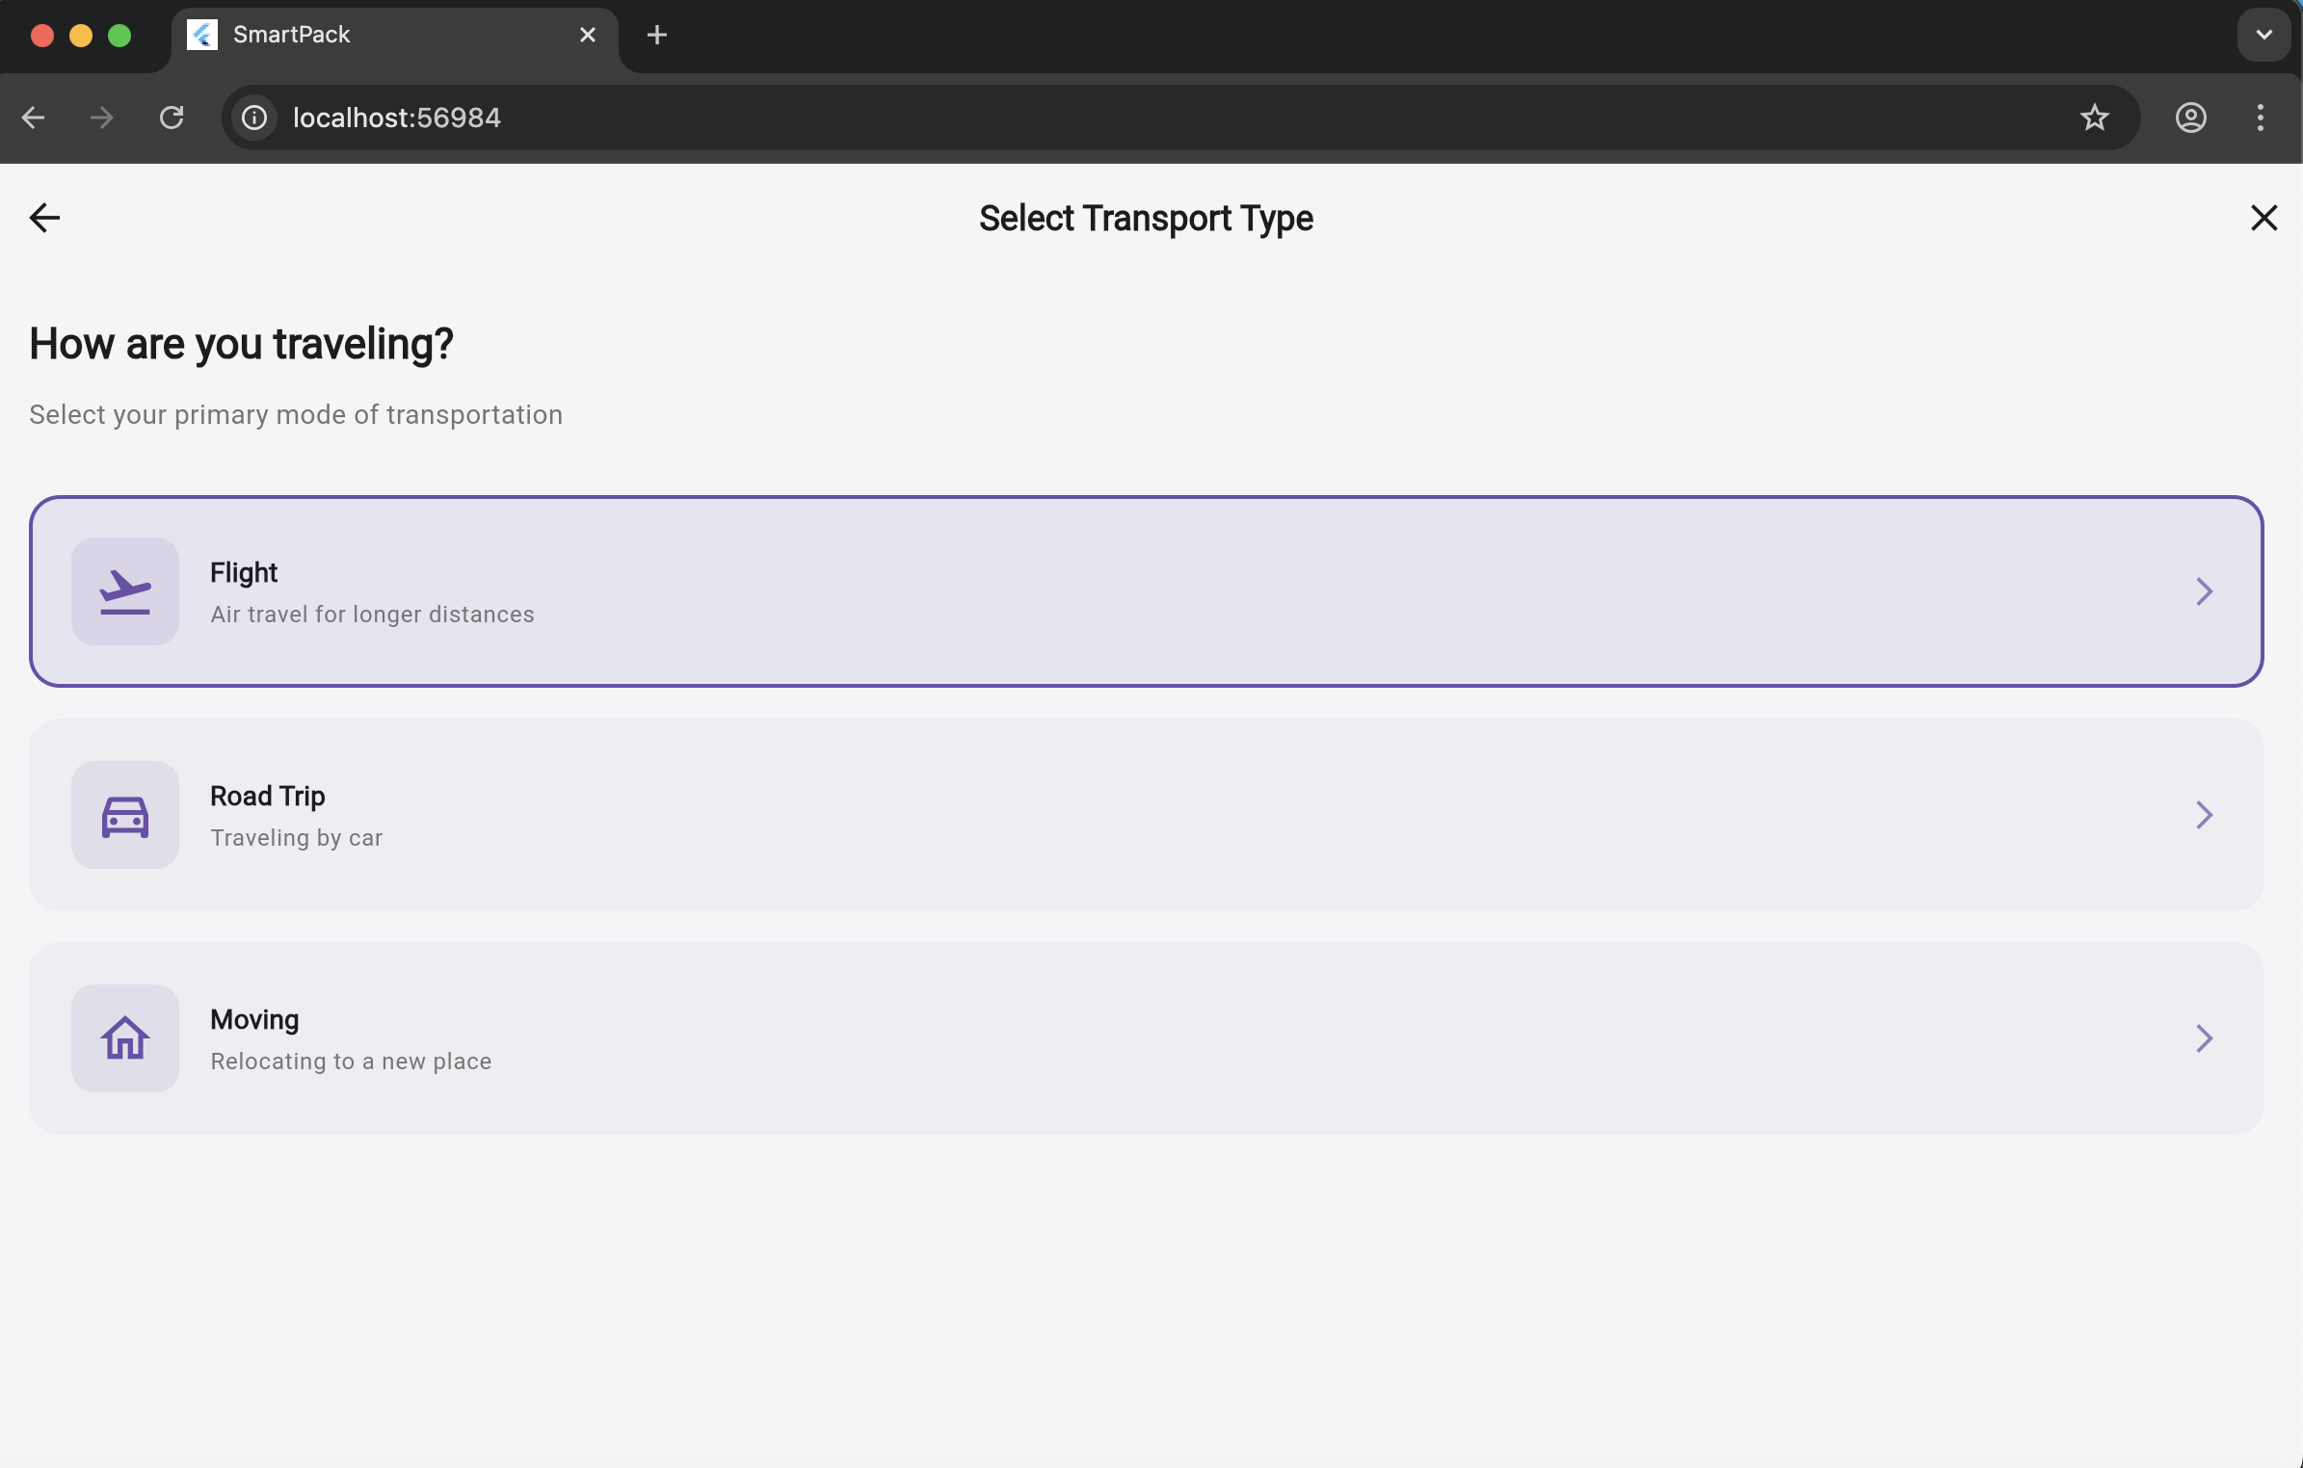Click the Flight airplane takeoff icon
The height and width of the screenshot is (1468, 2303).
pos(124,591)
